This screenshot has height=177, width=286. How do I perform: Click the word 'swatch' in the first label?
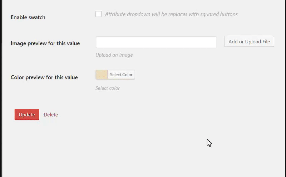[x=37, y=17]
